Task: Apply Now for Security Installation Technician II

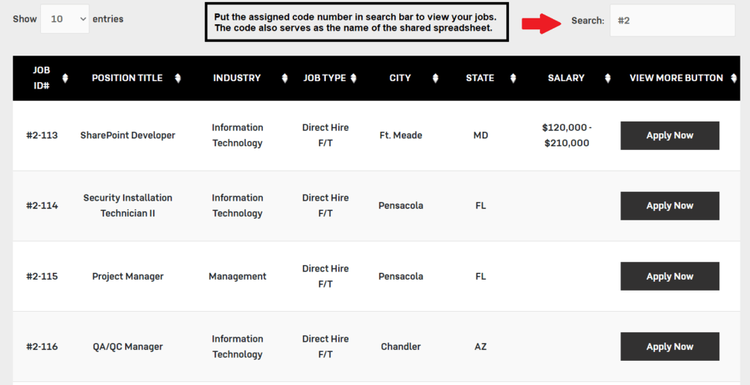Action: [669, 206]
